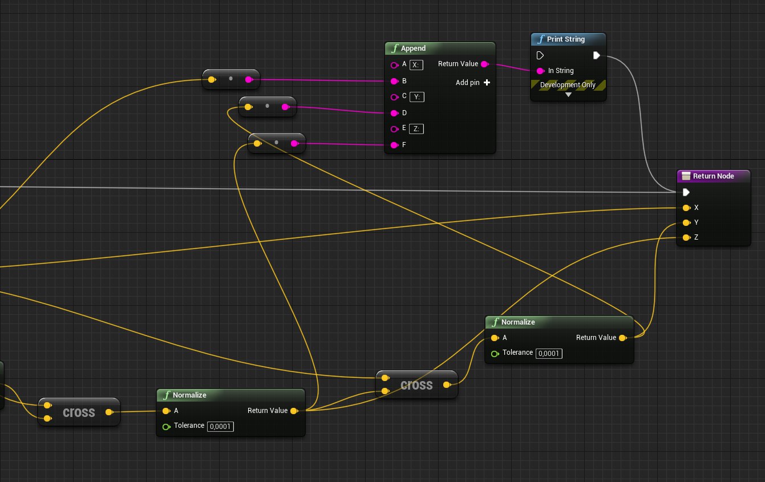
Task: Click the Append node's pin E
Action: tap(394, 129)
